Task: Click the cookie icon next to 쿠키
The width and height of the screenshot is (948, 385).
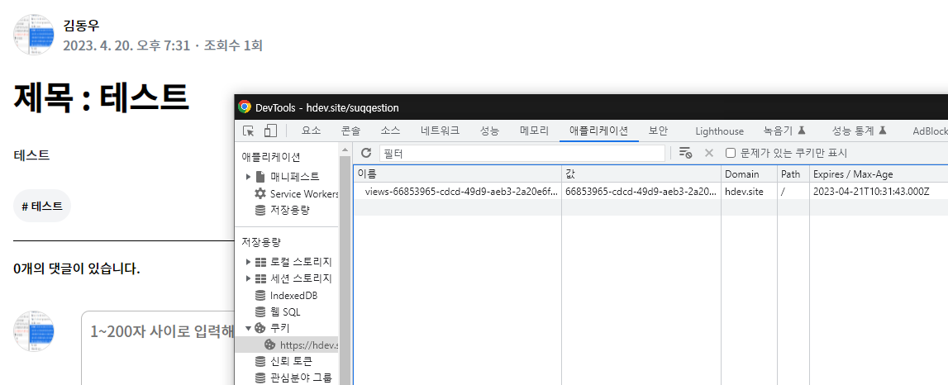Action: (260, 328)
